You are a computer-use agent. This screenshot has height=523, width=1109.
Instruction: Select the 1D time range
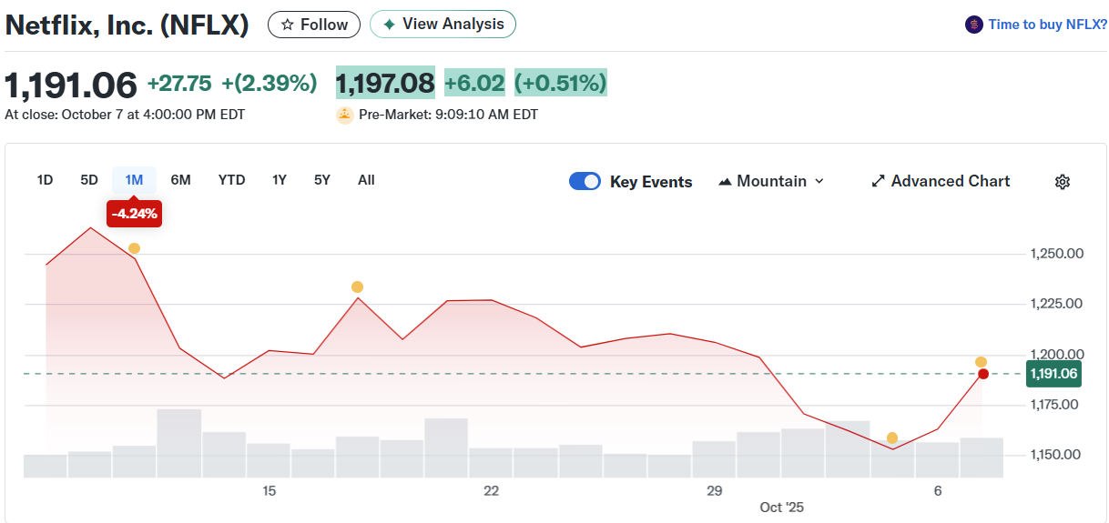pos(45,180)
